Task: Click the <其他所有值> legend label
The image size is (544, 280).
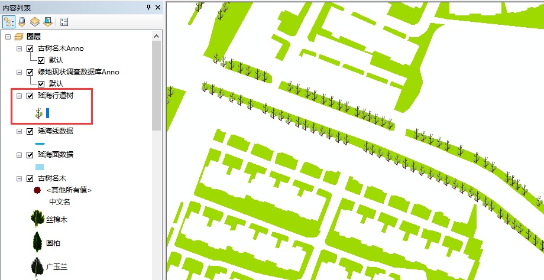Action: tap(69, 190)
